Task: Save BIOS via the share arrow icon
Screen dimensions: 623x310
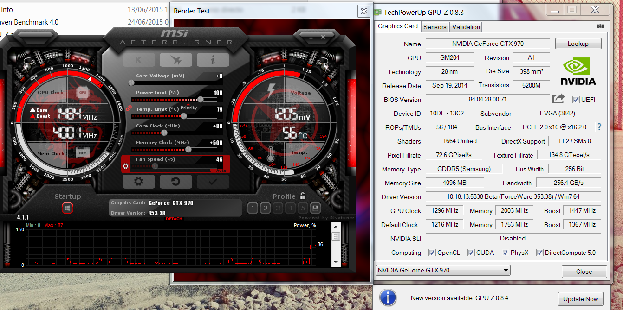Action: [x=558, y=99]
